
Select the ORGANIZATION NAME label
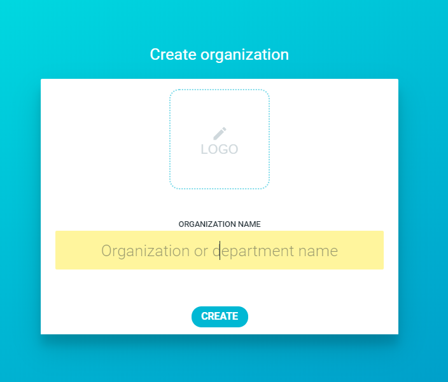(x=220, y=224)
